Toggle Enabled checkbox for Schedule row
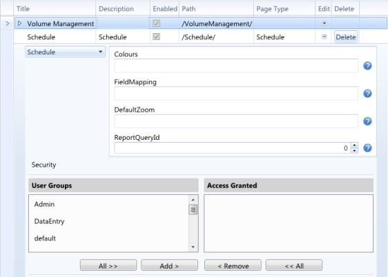Viewport: 388px width, 277px height. [156, 37]
